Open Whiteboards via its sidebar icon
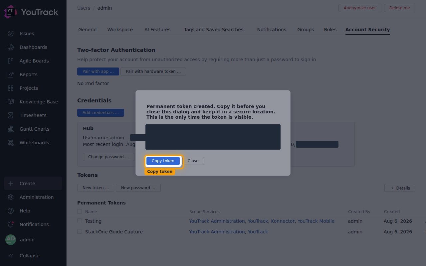This screenshot has width=426, height=266. pos(11,143)
